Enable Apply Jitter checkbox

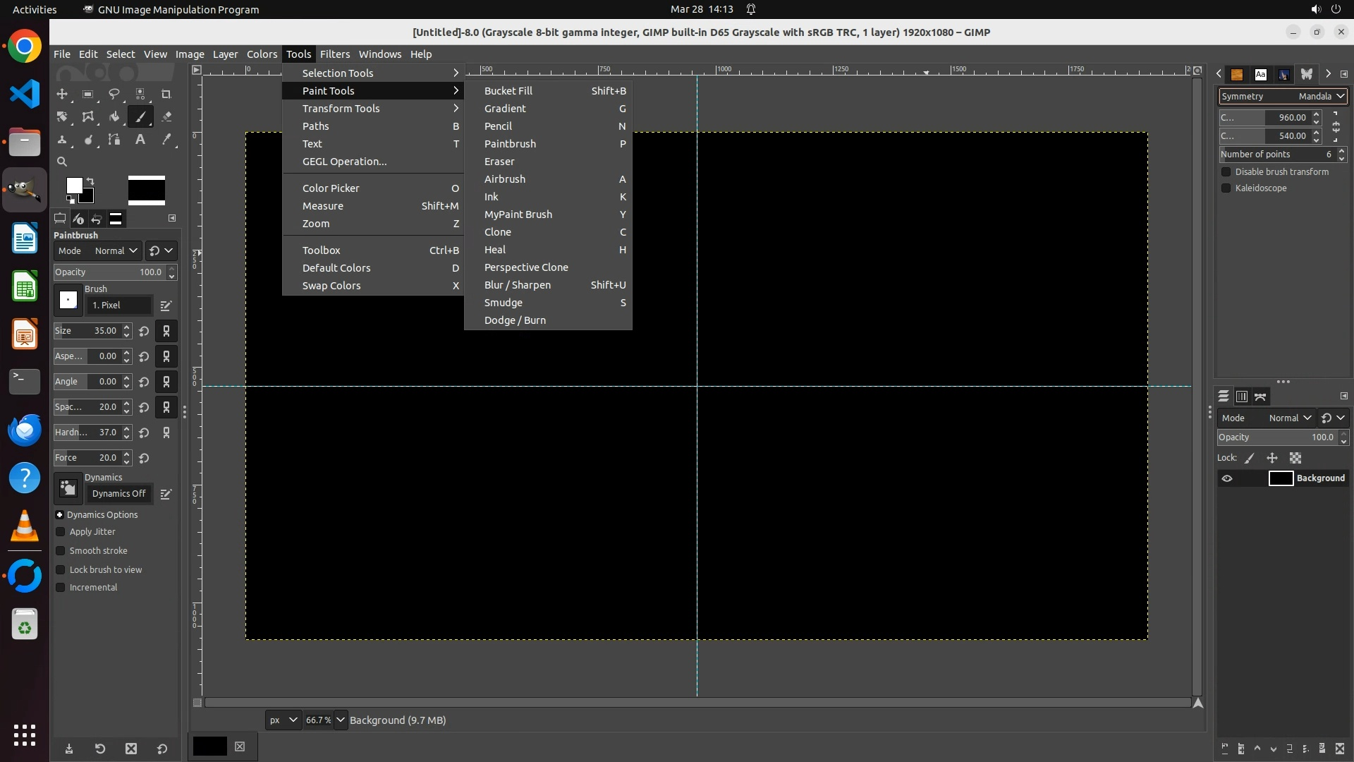coord(61,532)
